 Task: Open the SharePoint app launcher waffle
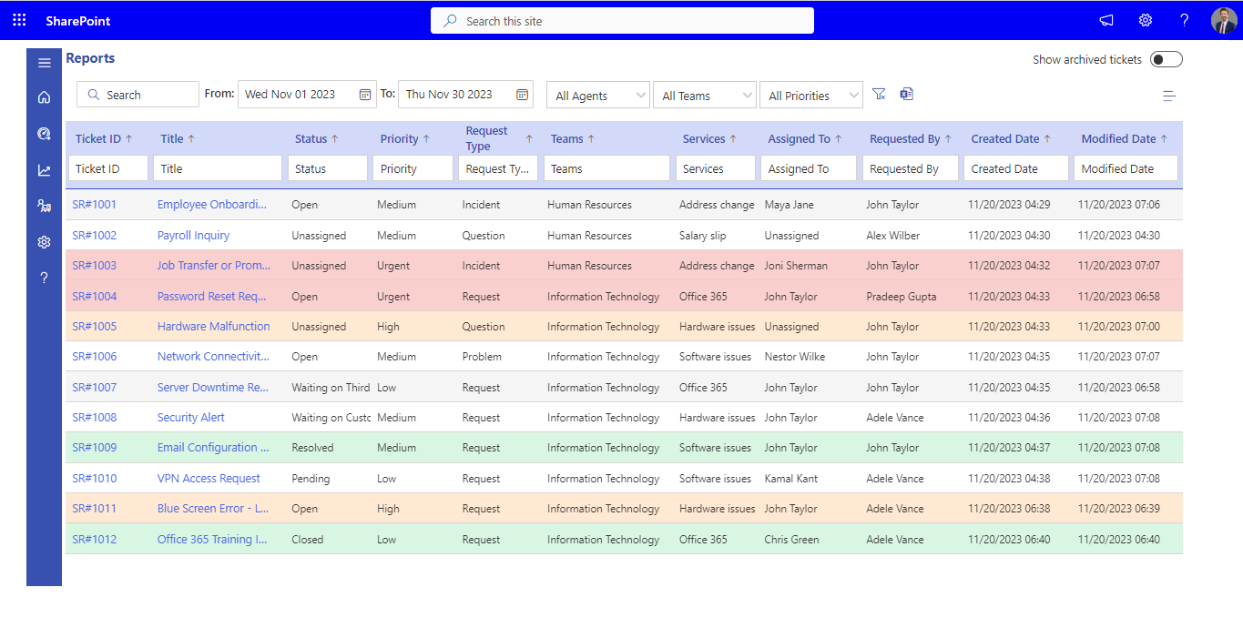[x=18, y=19]
